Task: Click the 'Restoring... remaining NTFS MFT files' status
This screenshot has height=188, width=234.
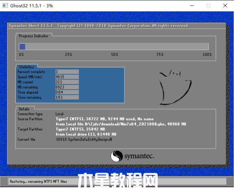Action: [38, 182]
